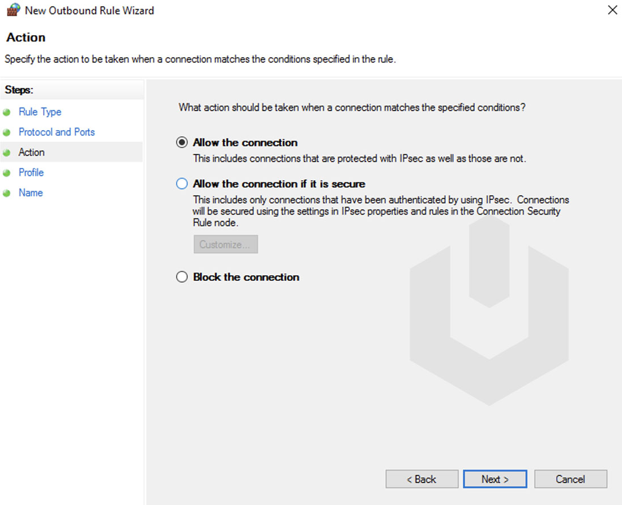The width and height of the screenshot is (622, 505).
Task: Click the Back button
Action: 421,479
